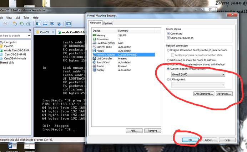This screenshot has width=247, height=152.
Task: Open the Tabs menu
Action: click(x=26, y=17)
